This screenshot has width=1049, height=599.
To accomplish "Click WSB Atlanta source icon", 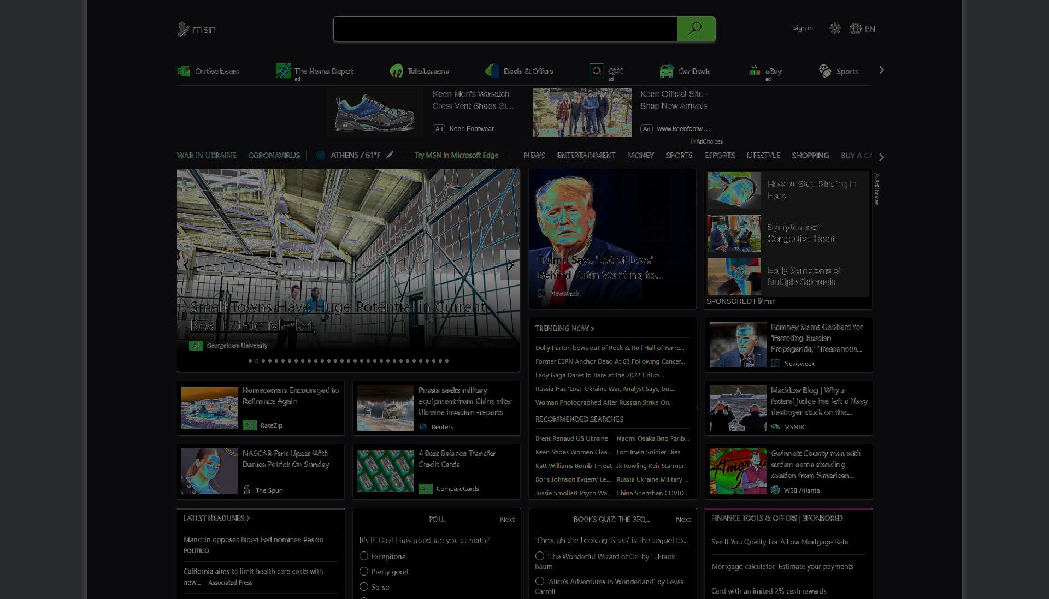I will pyautogui.click(x=775, y=490).
